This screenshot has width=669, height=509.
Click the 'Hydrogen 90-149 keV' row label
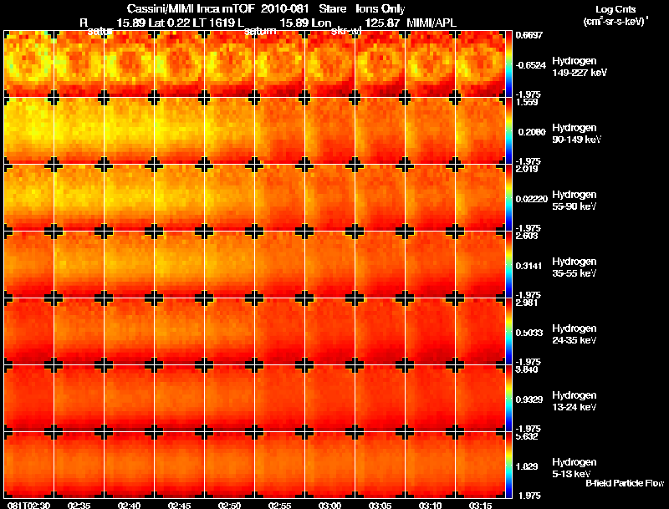576,134
